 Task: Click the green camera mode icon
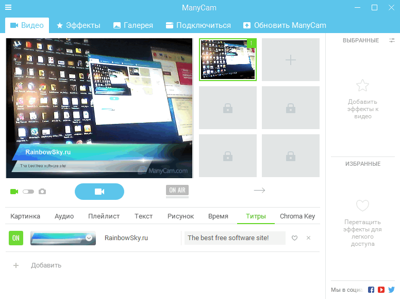point(14,192)
